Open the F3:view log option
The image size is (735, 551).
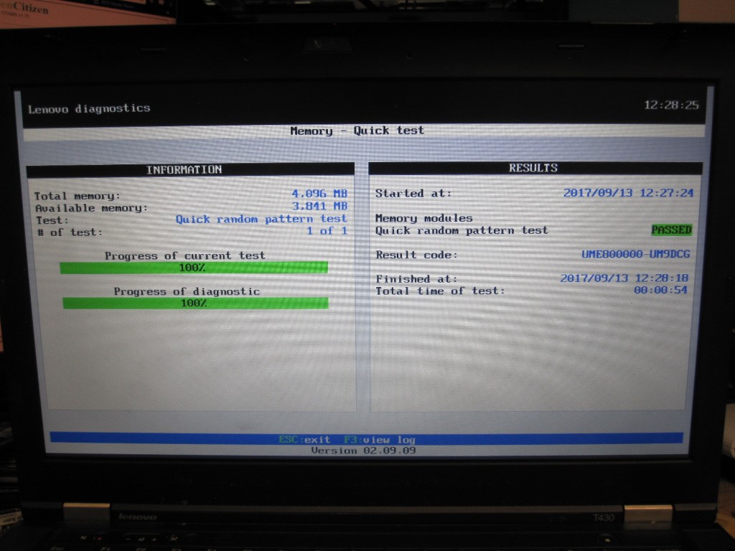click(x=380, y=440)
